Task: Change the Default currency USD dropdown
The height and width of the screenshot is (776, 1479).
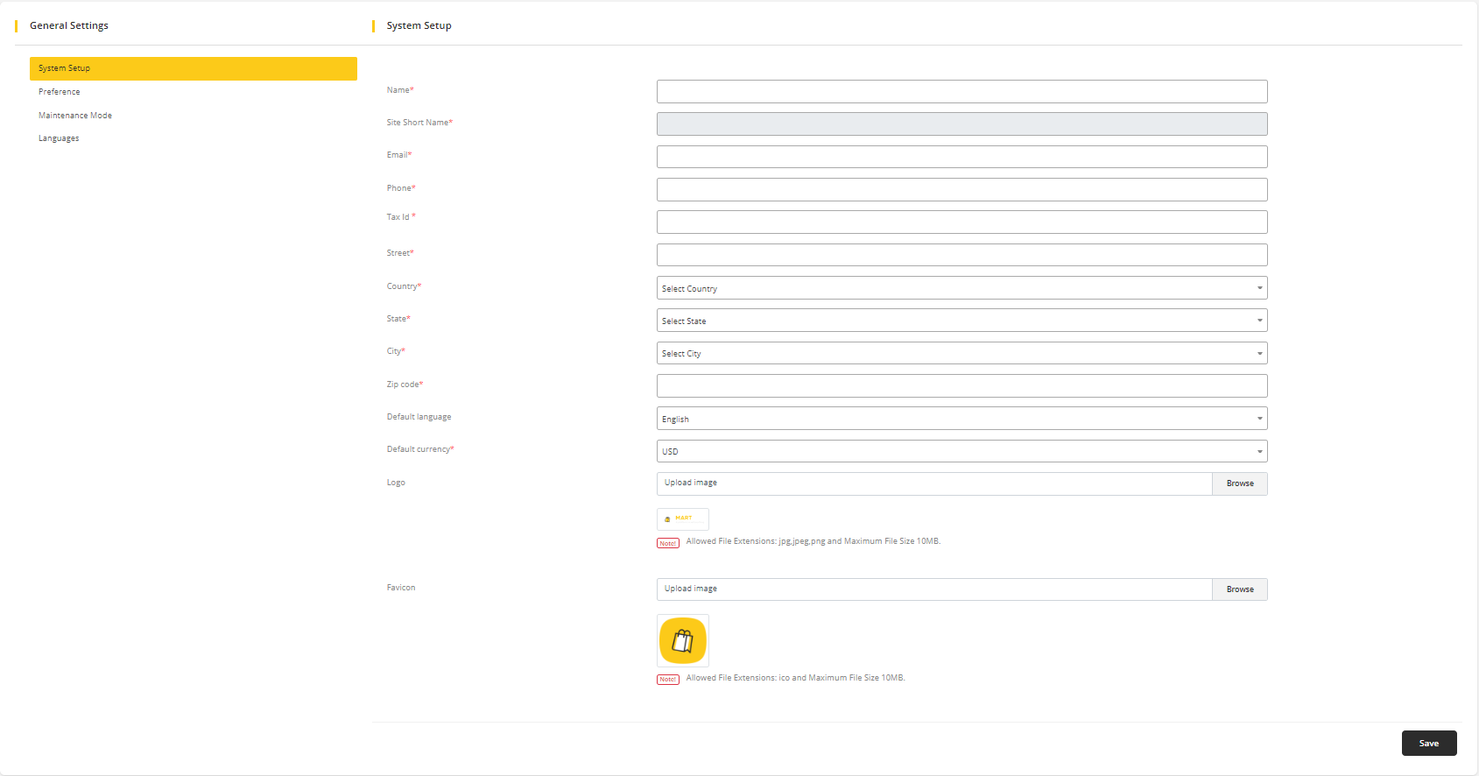Action: tap(961, 451)
